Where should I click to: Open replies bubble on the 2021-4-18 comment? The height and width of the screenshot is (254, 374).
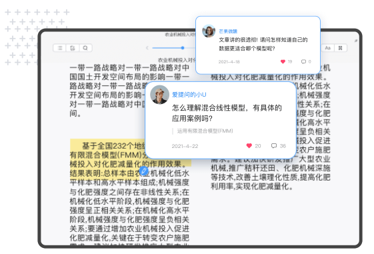(x=303, y=61)
